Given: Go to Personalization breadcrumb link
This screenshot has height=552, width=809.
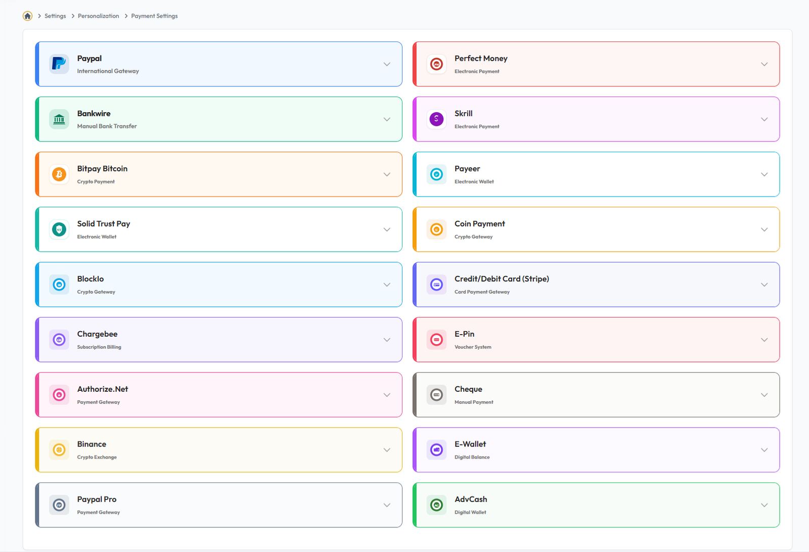Looking at the screenshot, I should tap(99, 16).
